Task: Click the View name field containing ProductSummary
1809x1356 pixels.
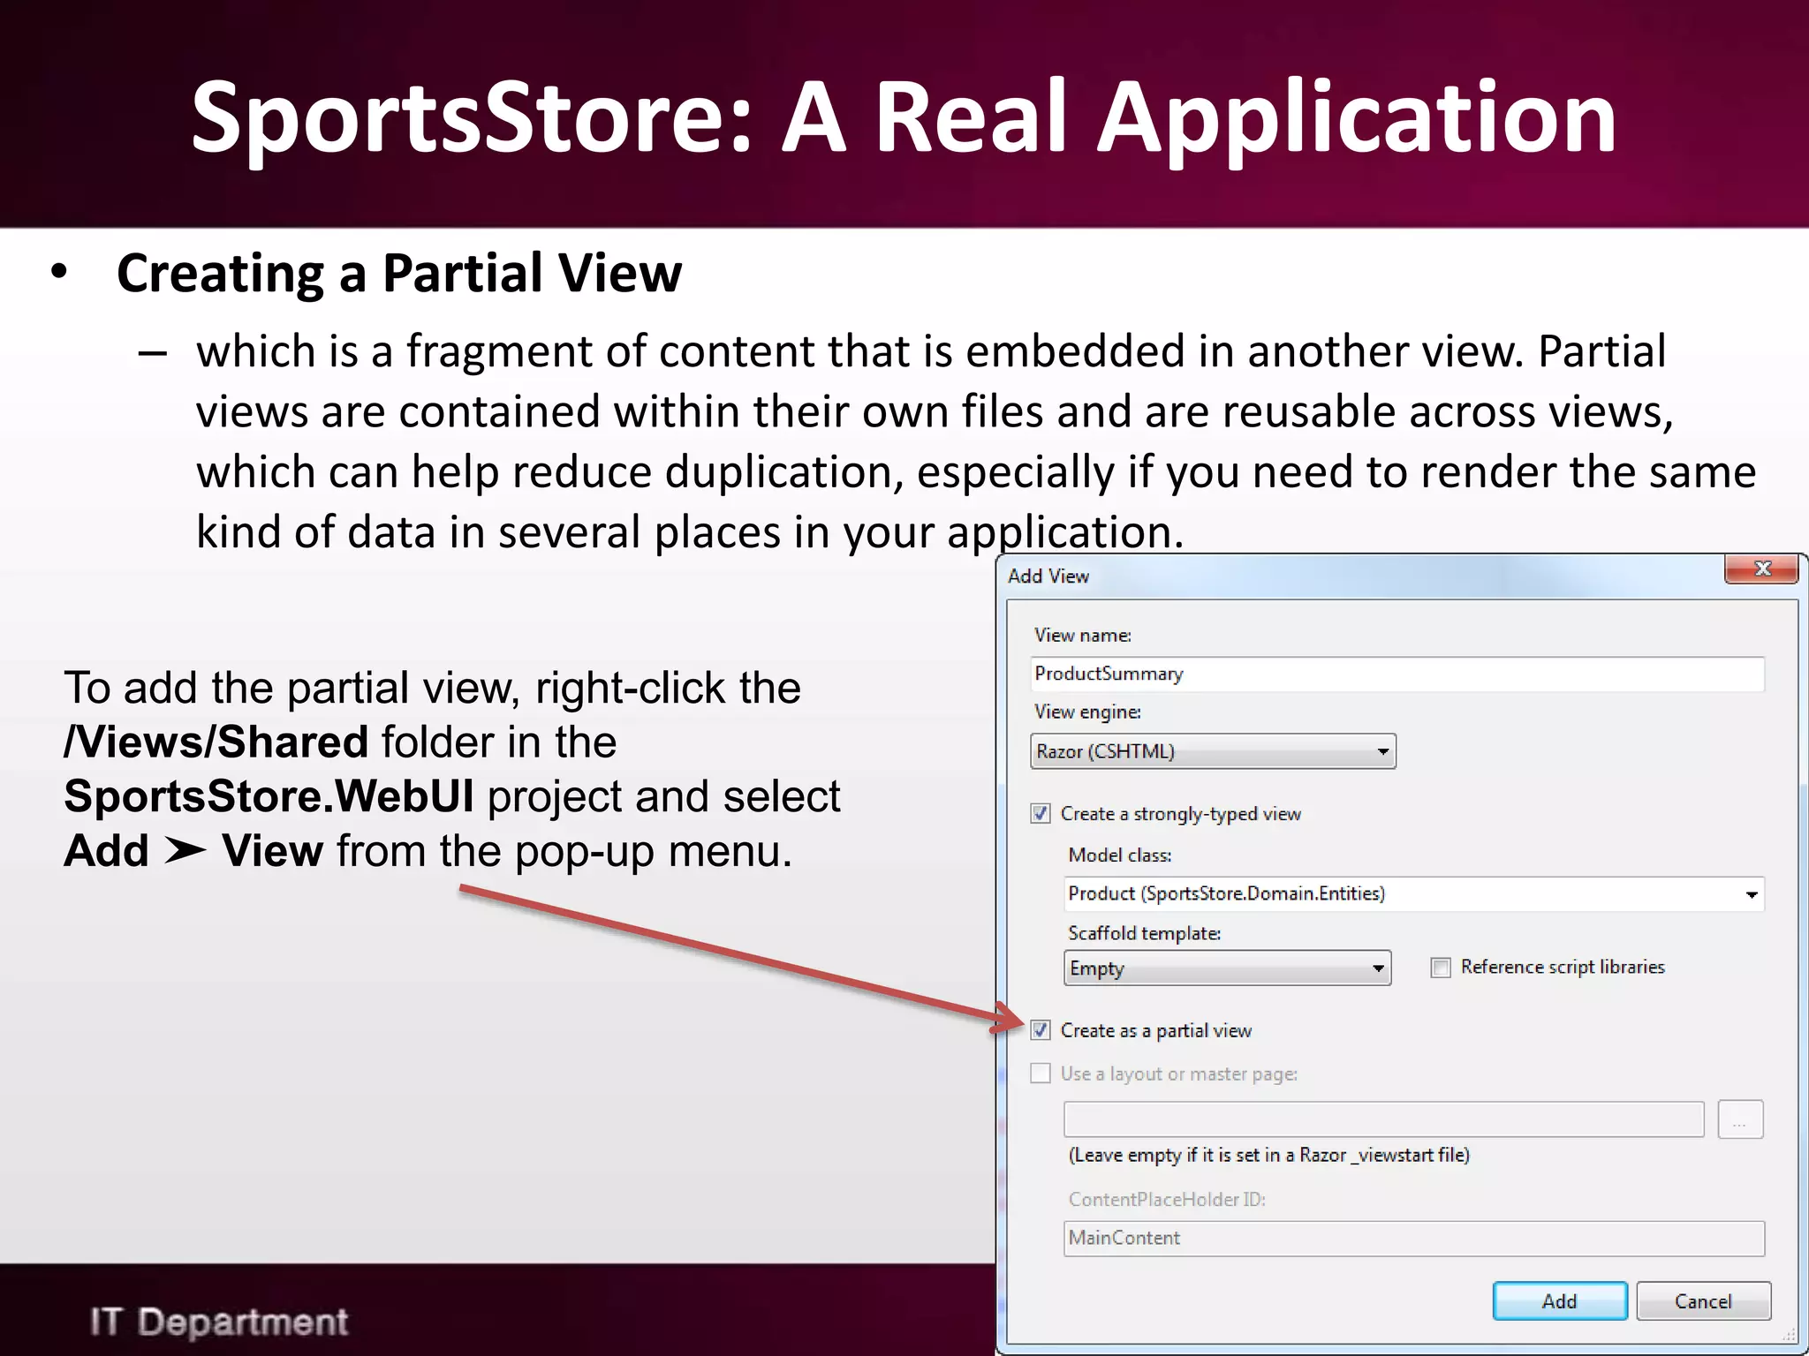Action: point(1397,674)
